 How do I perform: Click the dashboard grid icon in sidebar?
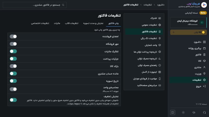[204, 42]
